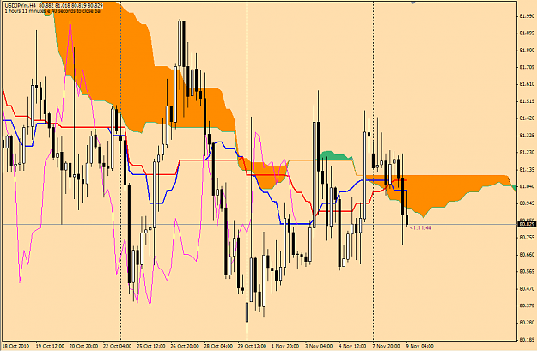This screenshot has width=537, height=351.
Task: Click the 81.800 price axis label
Action: 527,50
